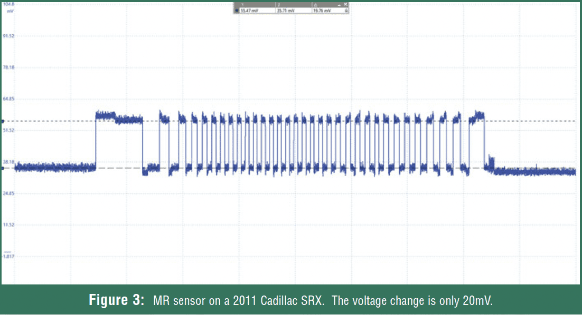
Task: Click the Figure 3 caption text
Action: (290, 301)
